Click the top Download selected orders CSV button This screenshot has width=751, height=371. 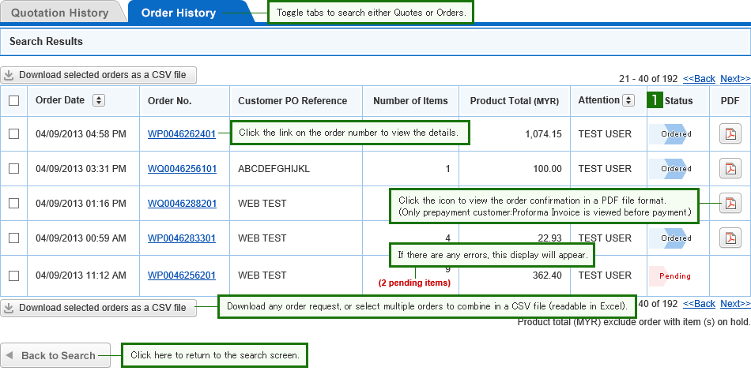click(x=98, y=75)
